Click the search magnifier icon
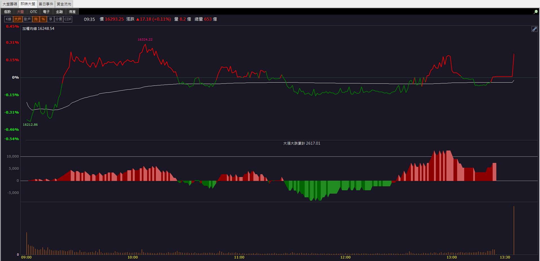Image resolution: width=540 pixels, height=261 pixels. [535, 12]
